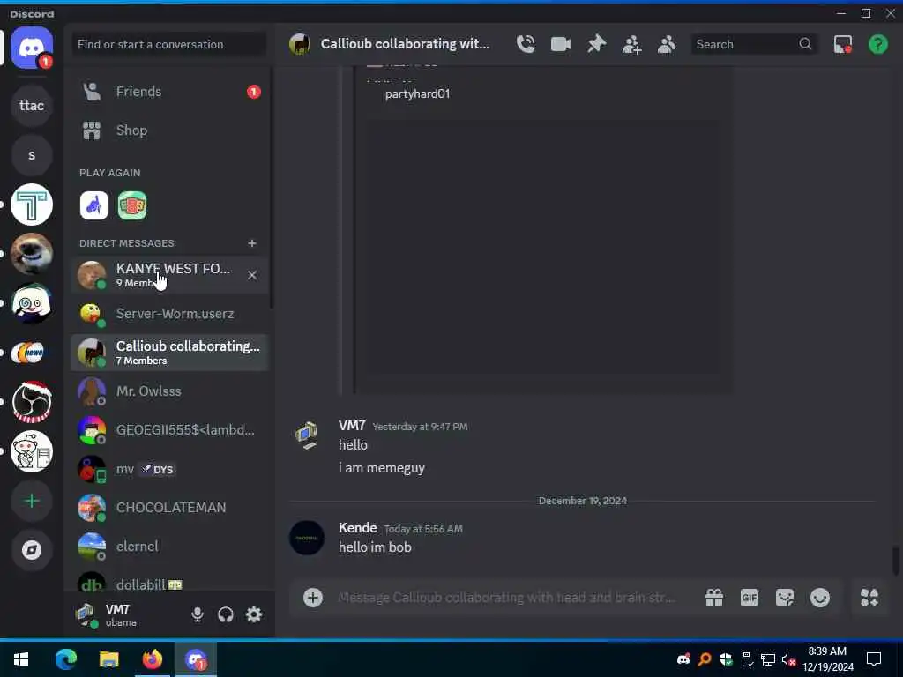Open the Apps launcher icon

[x=869, y=598]
